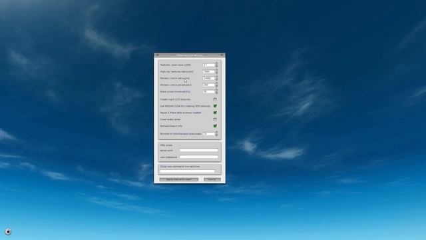Decrease the periodic check period value

216,86
